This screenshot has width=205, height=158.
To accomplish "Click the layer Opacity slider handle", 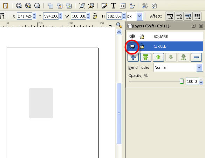I will pyautogui.click(x=182, y=81).
